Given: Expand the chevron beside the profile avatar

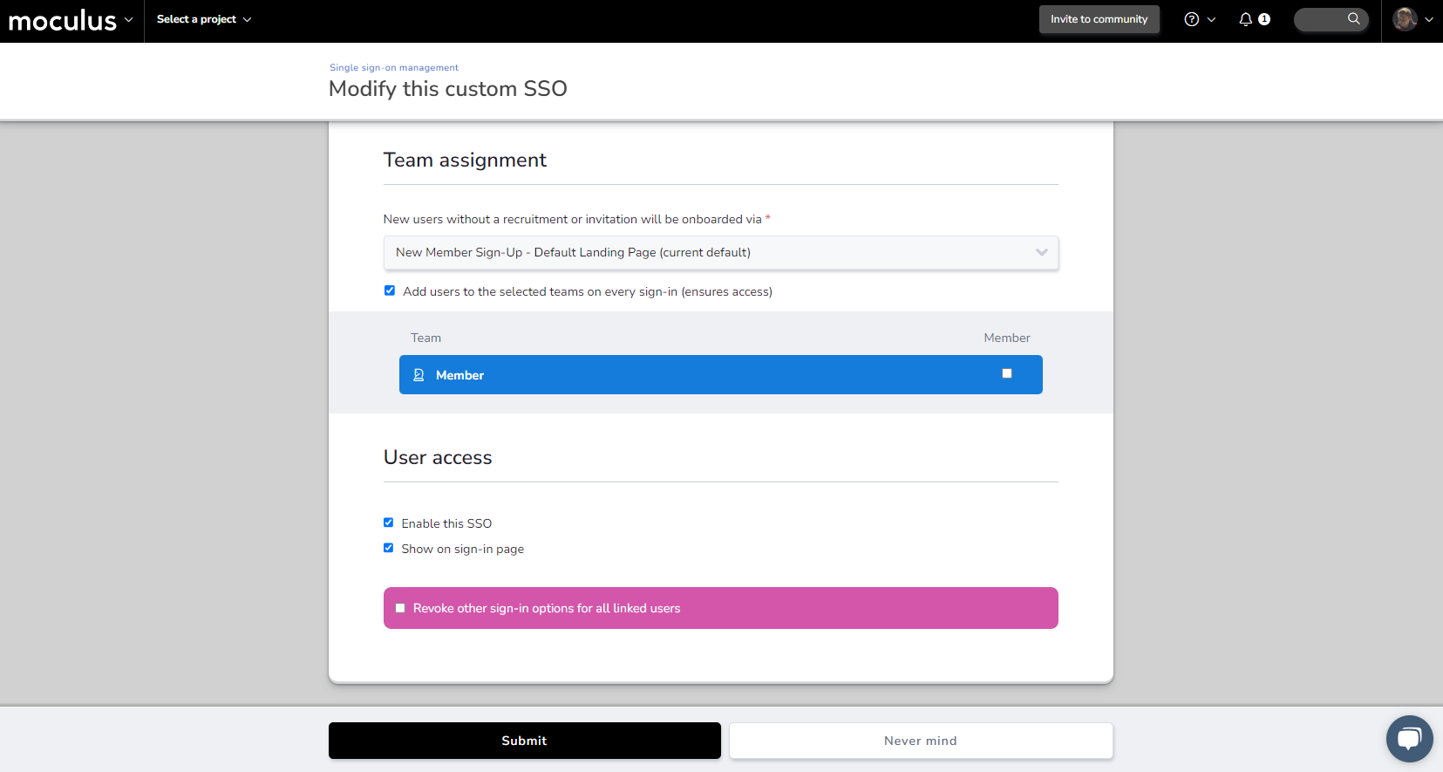Looking at the screenshot, I should click(1429, 19).
